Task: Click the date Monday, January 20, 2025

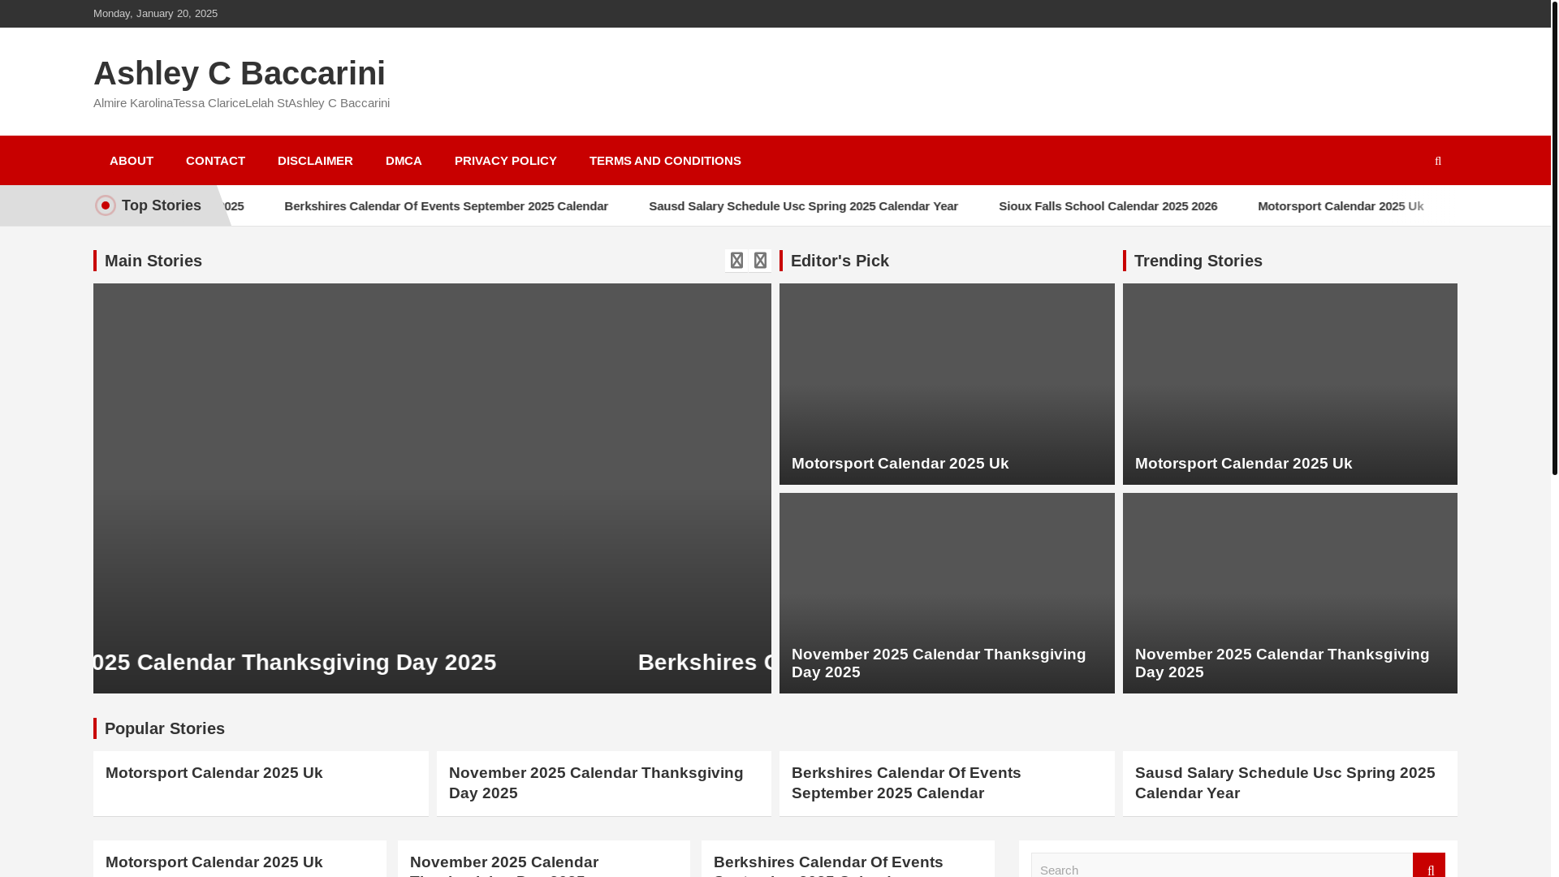Action: (x=155, y=14)
